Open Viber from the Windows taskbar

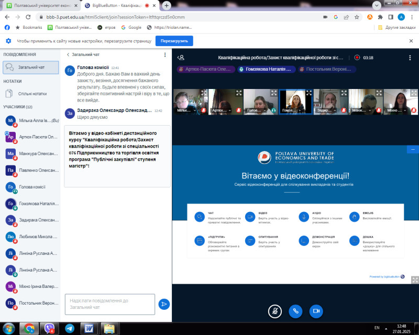[x=49, y=328]
